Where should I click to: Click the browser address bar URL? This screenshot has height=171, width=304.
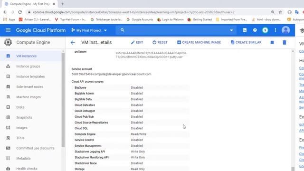pyautogui.click(x=133, y=12)
